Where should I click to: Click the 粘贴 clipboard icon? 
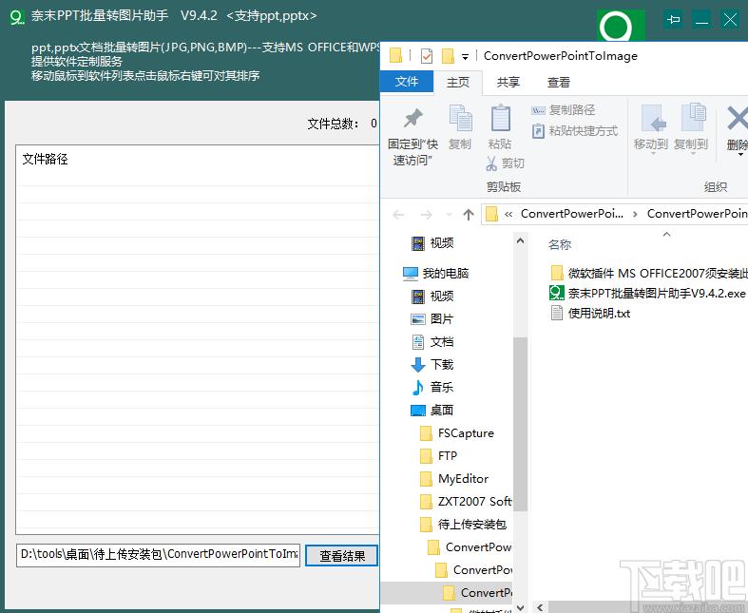point(501,117)
